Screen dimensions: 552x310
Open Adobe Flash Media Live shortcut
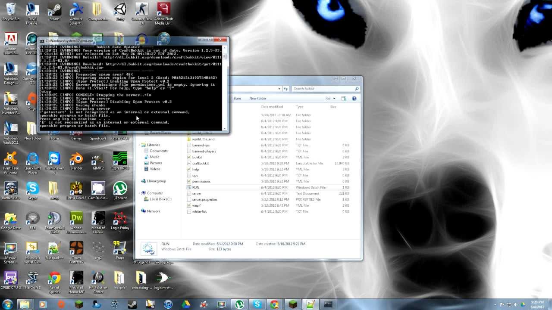tap(163, 13)
